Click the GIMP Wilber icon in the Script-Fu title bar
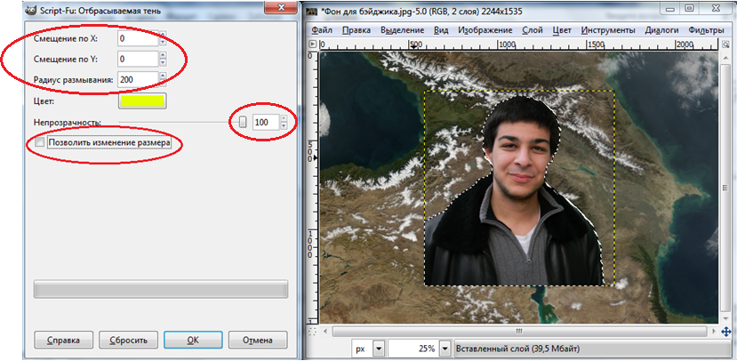Image resolution: width=737 pixels, height=361 pixels. coord(29,11)
